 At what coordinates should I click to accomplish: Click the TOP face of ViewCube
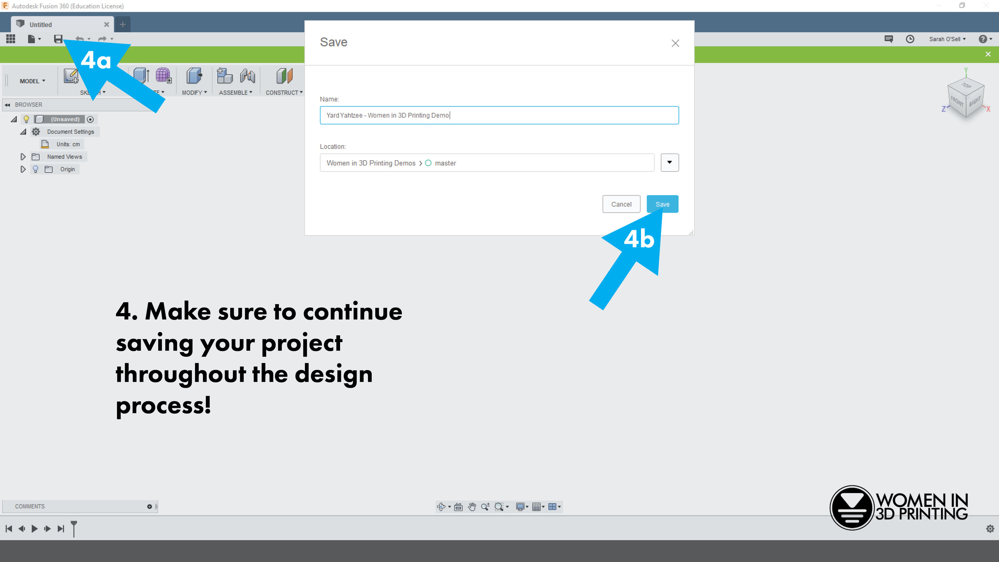tap(966, 86)
